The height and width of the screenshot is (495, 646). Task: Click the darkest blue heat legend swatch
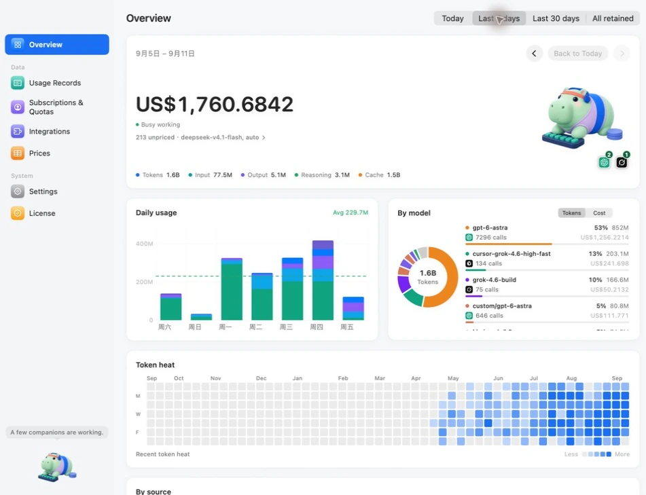pyautogui.click(x=609, y=454)
